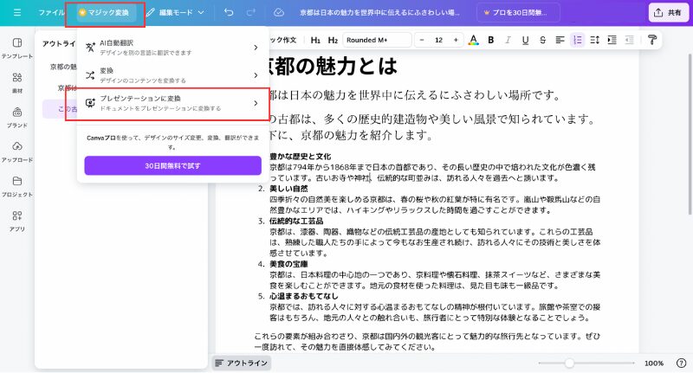This screenshot has height=373, width=693.
Task: Select AI自動翻訳 menu entry
Action: point(172,48)
